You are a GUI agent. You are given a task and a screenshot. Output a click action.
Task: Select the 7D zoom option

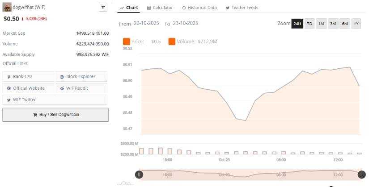[x=310, y=24]
